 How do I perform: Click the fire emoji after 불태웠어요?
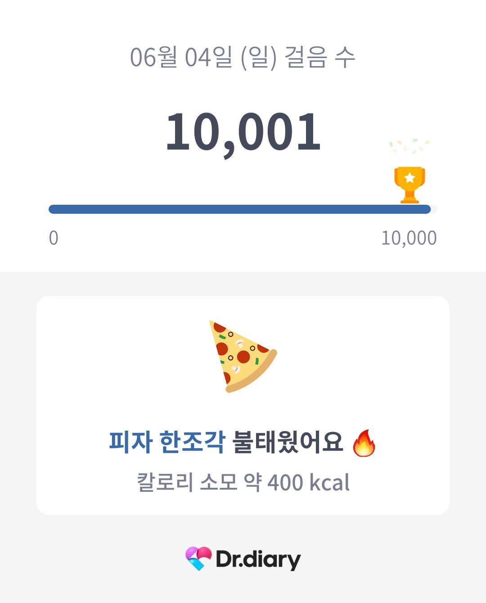[364, 443]
